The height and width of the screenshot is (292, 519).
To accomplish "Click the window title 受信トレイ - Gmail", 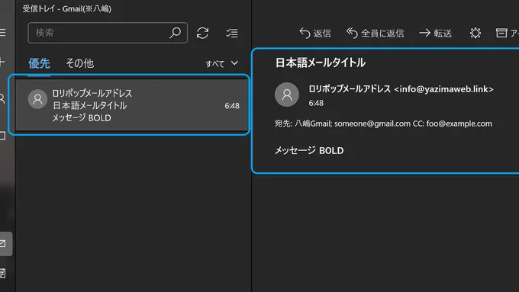I will (x=67, y=8).
